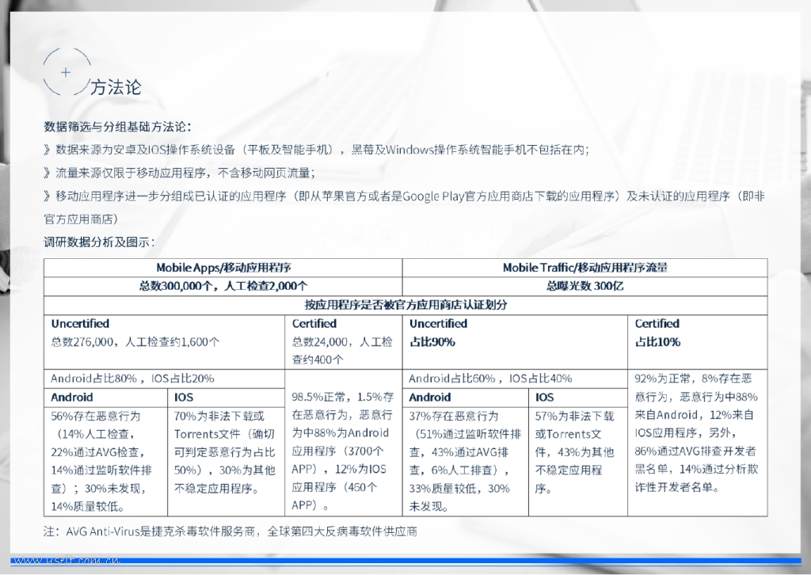Click the bullet about Google Play官方应用商店
The image size is (811, 575).
point(405,208)
